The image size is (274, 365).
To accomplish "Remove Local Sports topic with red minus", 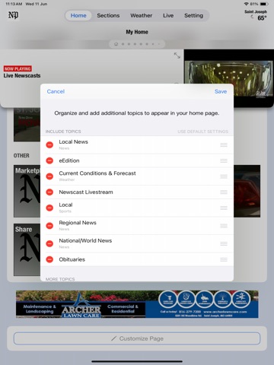I will point(49,208).
